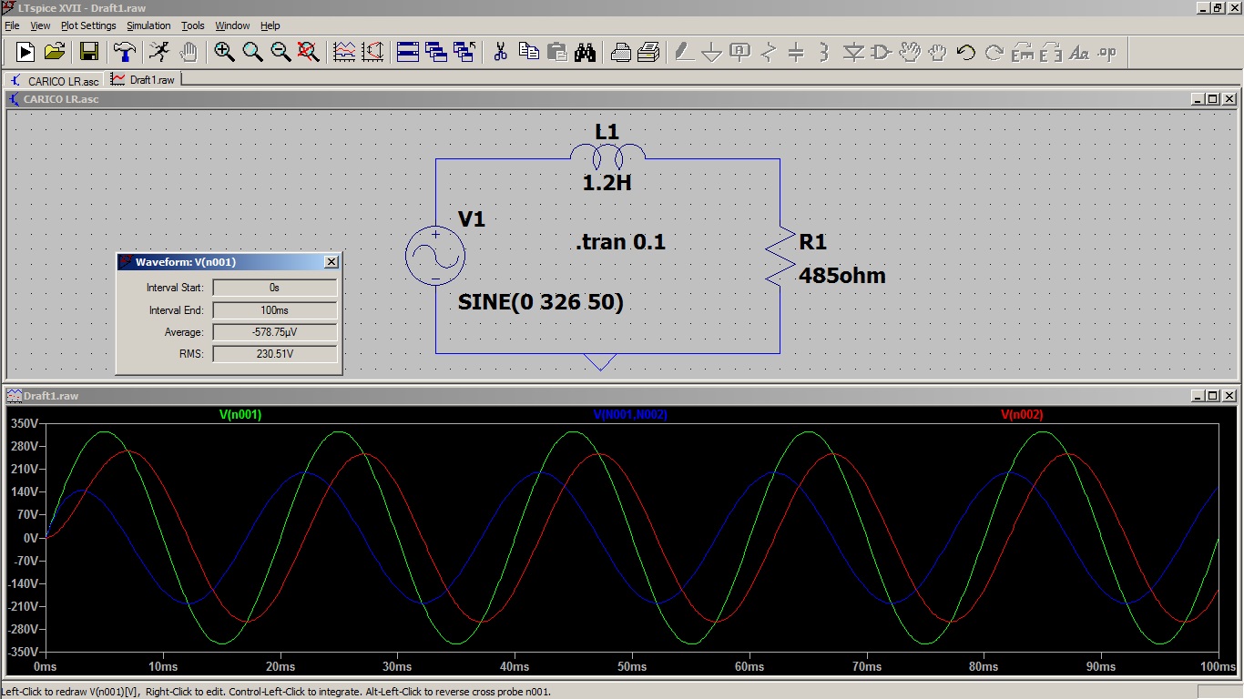The width and height of the screenshot is (1244, 699).
Task: Click the Find binoculars icon
Action: (585, 52)
